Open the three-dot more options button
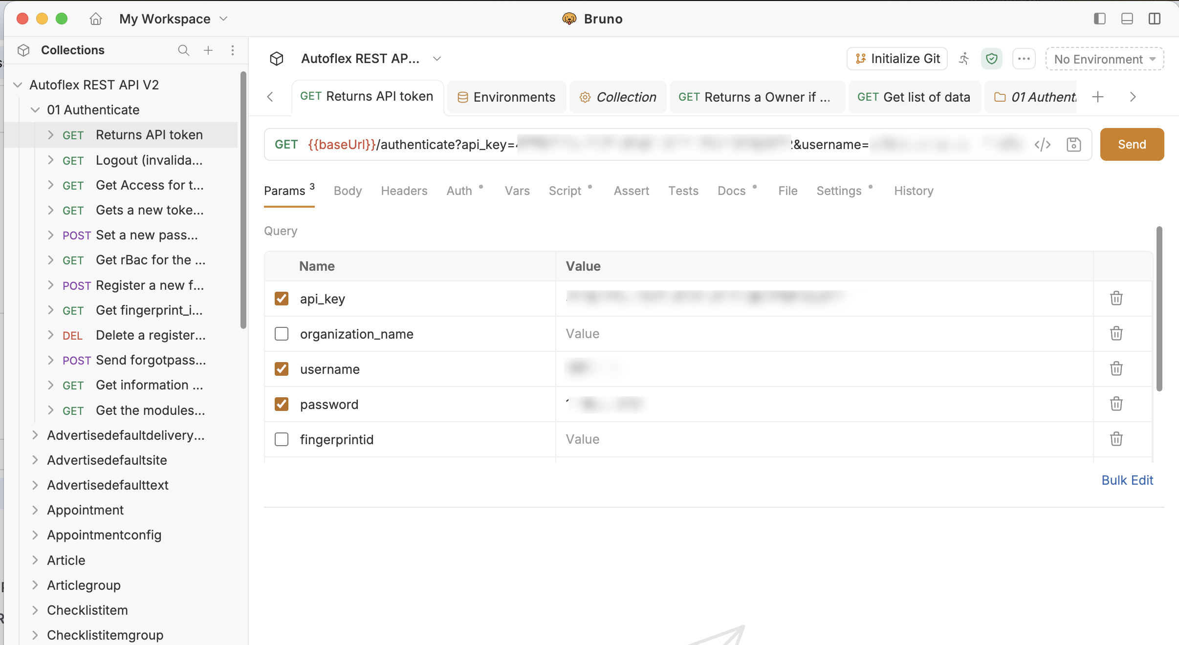Image resolution: width=1179 pixels, height=645 pixels. (1024, 59)
